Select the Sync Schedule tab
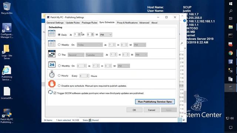The width and height of the screenshot is (237, 133). [x=107, y=22]
